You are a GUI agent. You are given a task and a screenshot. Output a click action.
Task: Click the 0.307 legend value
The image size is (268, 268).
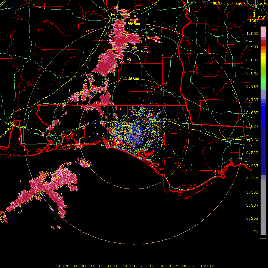tap(252, 205)
